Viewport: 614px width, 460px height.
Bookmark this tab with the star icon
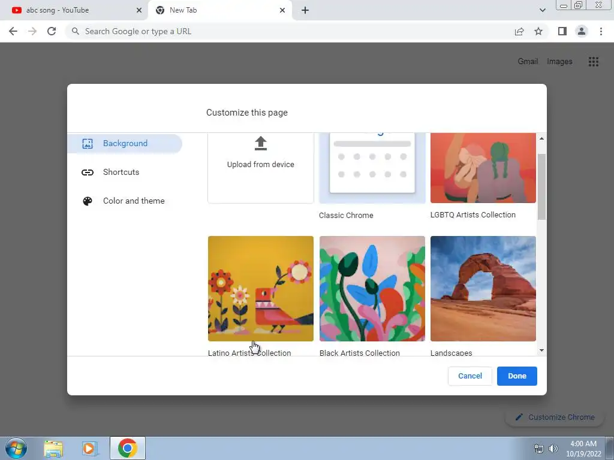(538, 31)
